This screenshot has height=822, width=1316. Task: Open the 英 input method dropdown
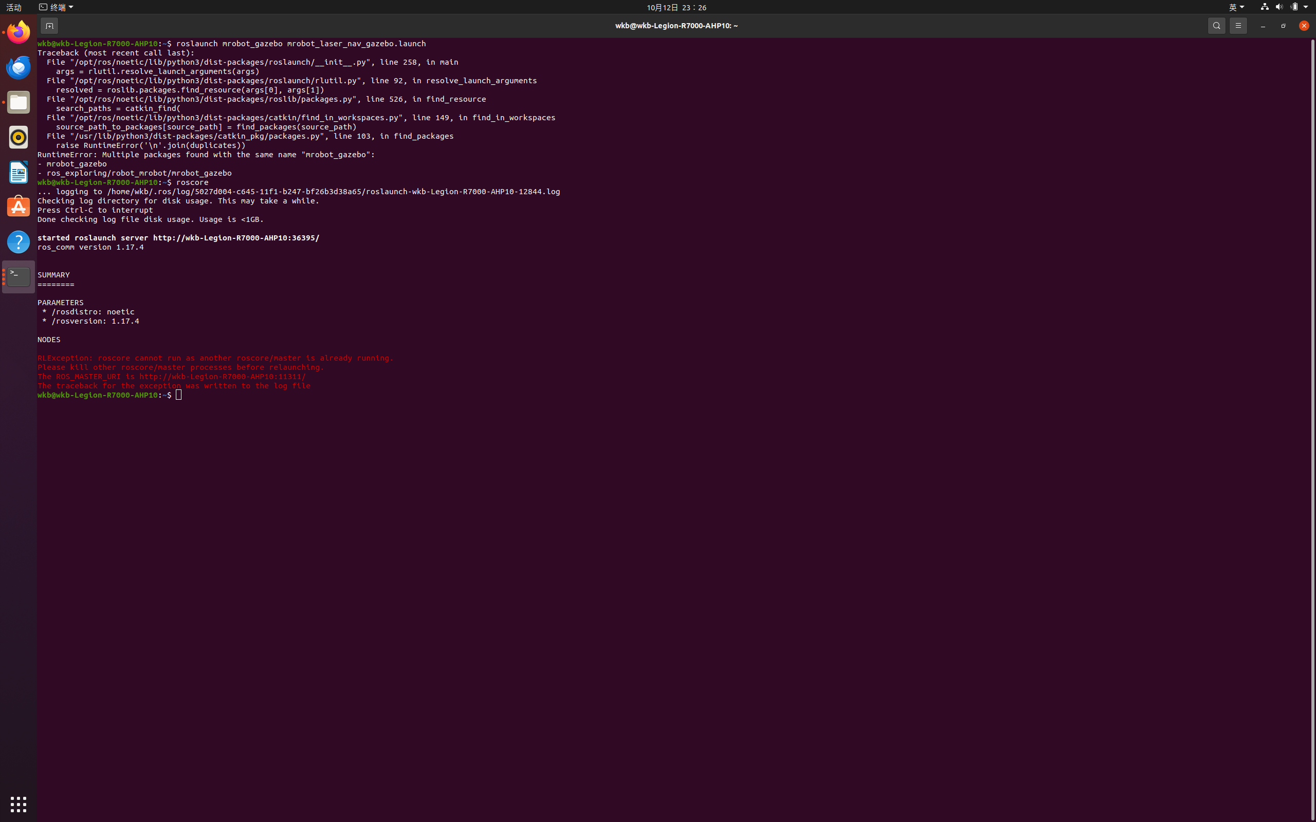tap(1236, 7)
